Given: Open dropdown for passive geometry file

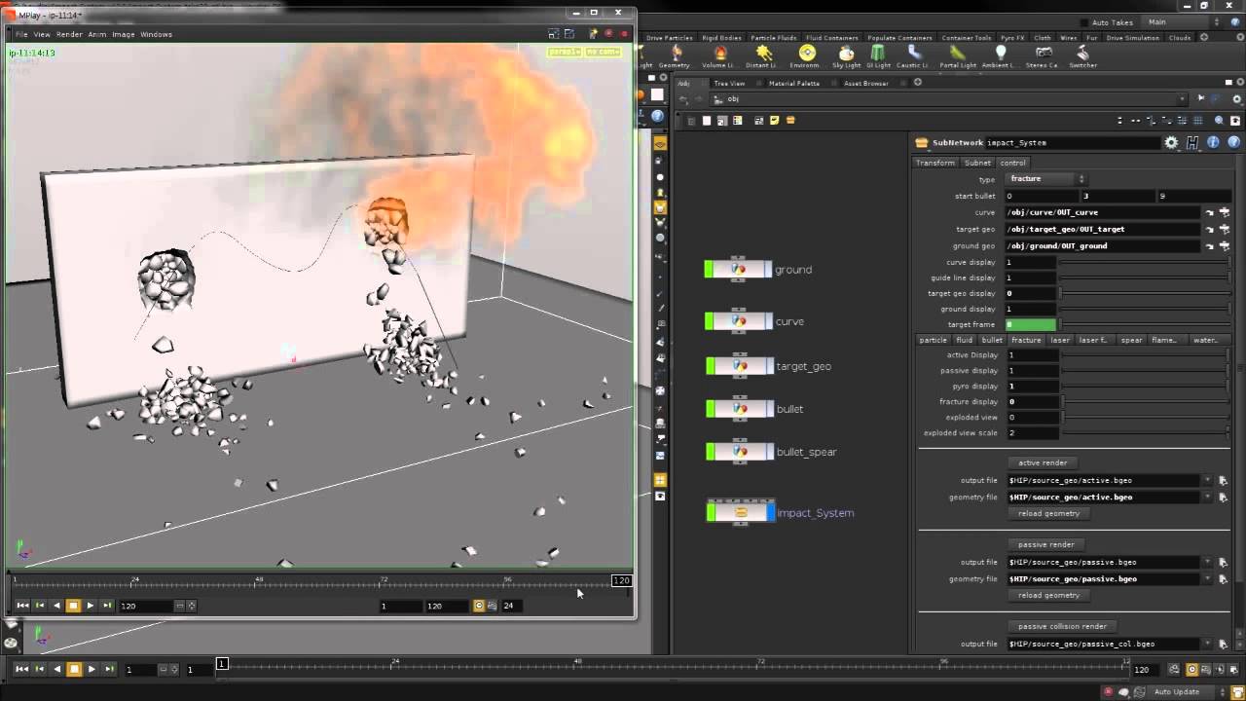Looking at the screenshot, I should [x=1208, y=578].
